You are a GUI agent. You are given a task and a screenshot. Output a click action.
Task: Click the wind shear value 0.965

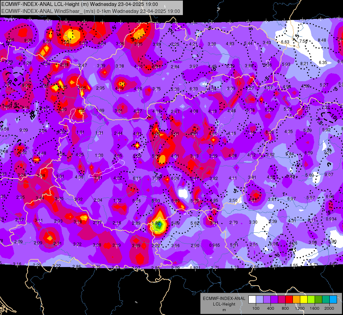214,245
